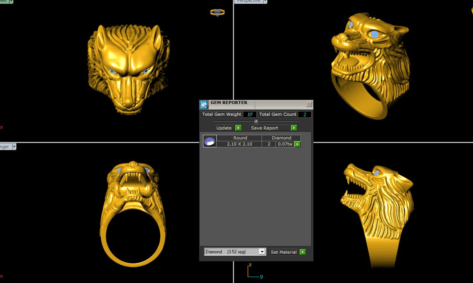Viewport: 473px width, 283px height.
Task: Click the Perspective viewport label
Action: pyautogui.click(x=248, y=2)
